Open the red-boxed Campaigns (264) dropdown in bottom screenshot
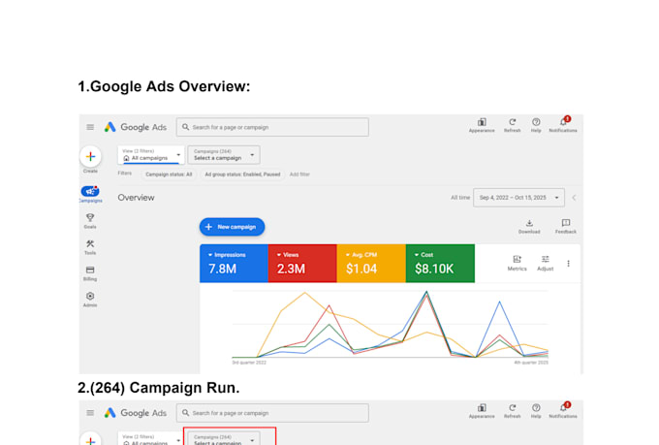Viewport: 659px width, 445px height. pos(224,438)
